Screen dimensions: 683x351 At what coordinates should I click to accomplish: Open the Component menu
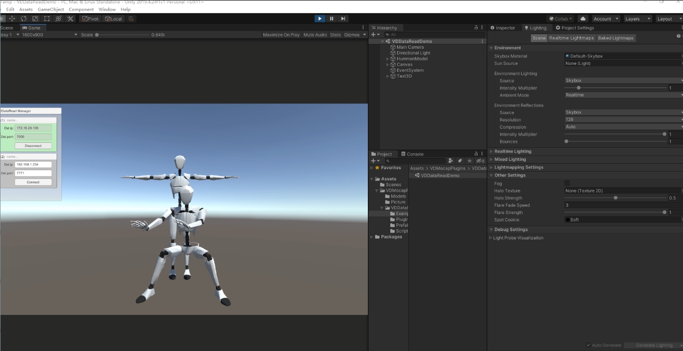point(81,9)
